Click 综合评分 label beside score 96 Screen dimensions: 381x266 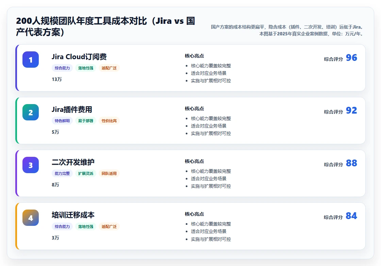[333, 59]
